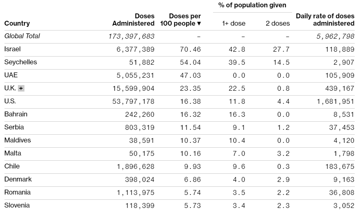Select the Maldives row label
The image size is (358, 212).
pos(18,140)
